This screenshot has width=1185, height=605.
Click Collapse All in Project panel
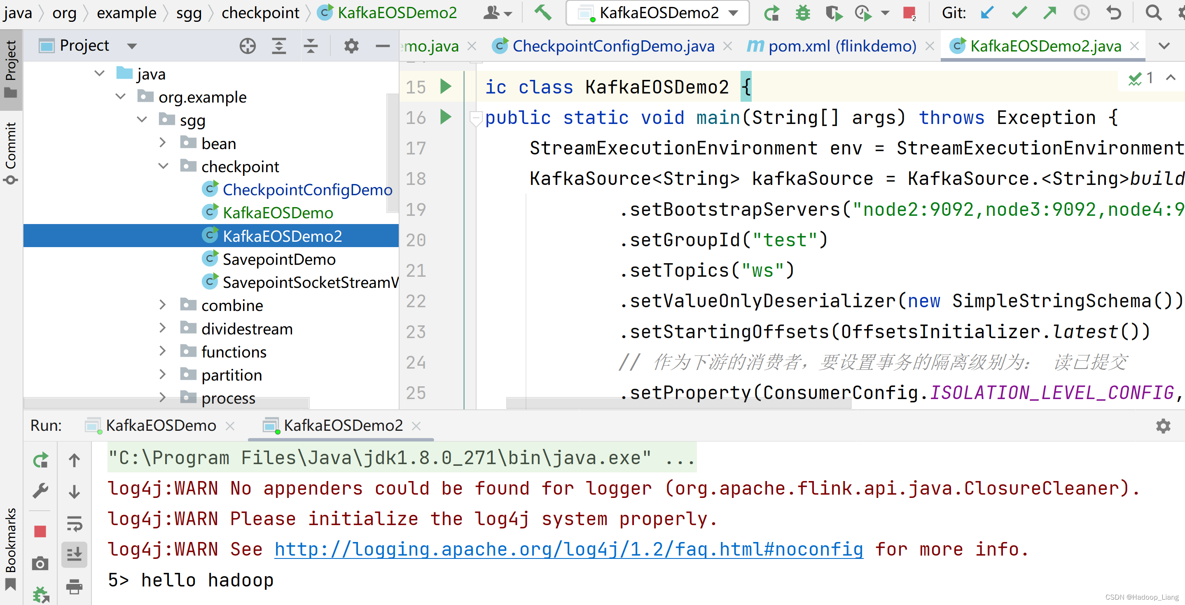tap(311, 46)
